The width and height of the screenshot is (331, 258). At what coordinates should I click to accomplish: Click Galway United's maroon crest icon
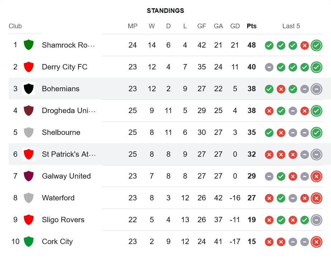29,176
